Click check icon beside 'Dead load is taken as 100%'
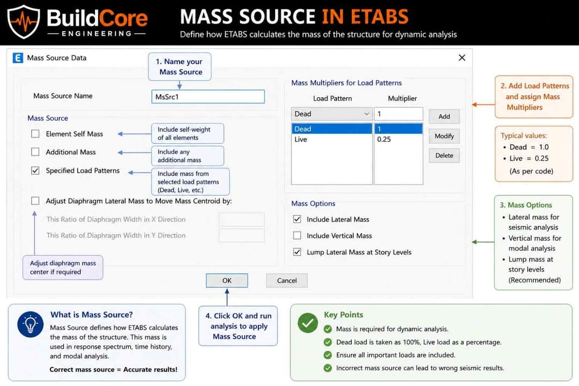The width and height of the screenshot is (579, 386). 328,342
